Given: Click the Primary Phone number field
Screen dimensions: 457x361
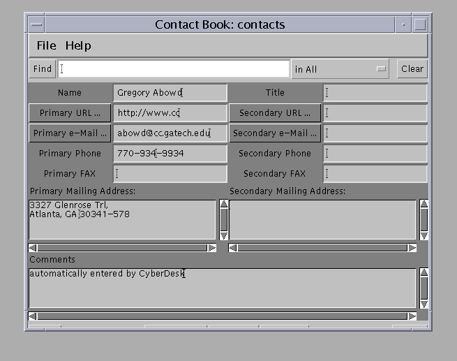Looking at the screenshot, I should coord(170,154).
